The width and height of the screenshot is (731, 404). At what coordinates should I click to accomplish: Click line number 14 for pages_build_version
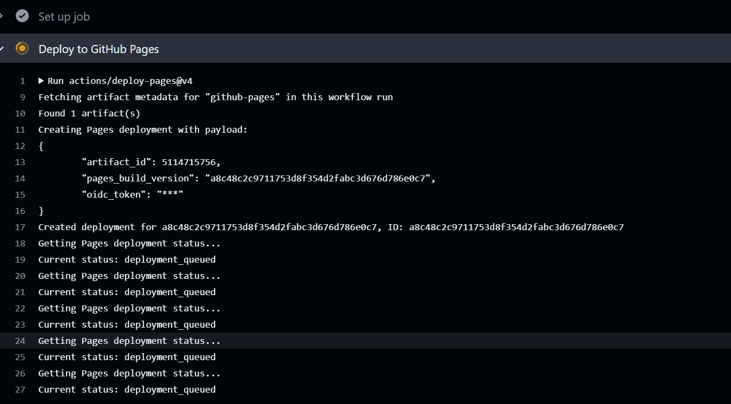point(20,178)
